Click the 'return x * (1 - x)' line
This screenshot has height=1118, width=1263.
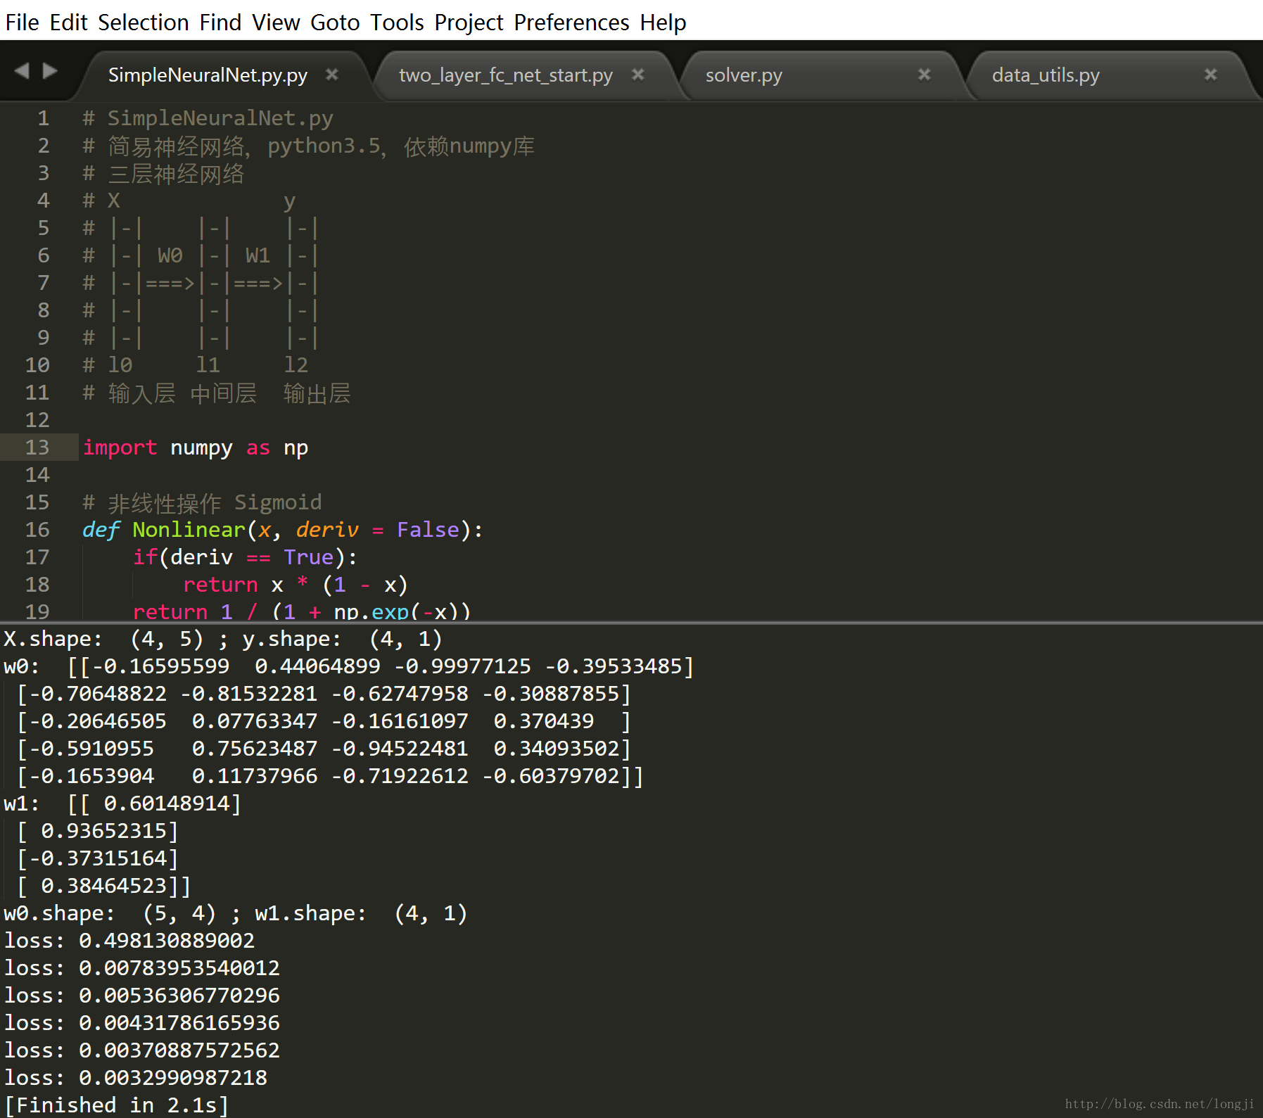pyautogui.click(x=296, y=585)
